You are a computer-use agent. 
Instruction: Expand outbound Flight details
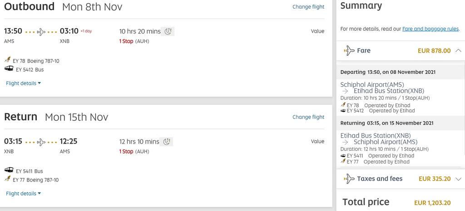click(24, 83)
